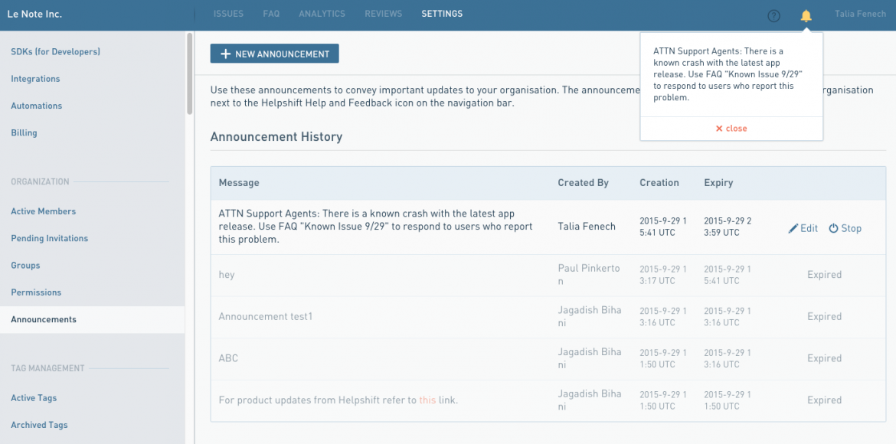Viewport: 896px width, 444px height.
Task: Open the Integrations page
Action: point(34,79)
